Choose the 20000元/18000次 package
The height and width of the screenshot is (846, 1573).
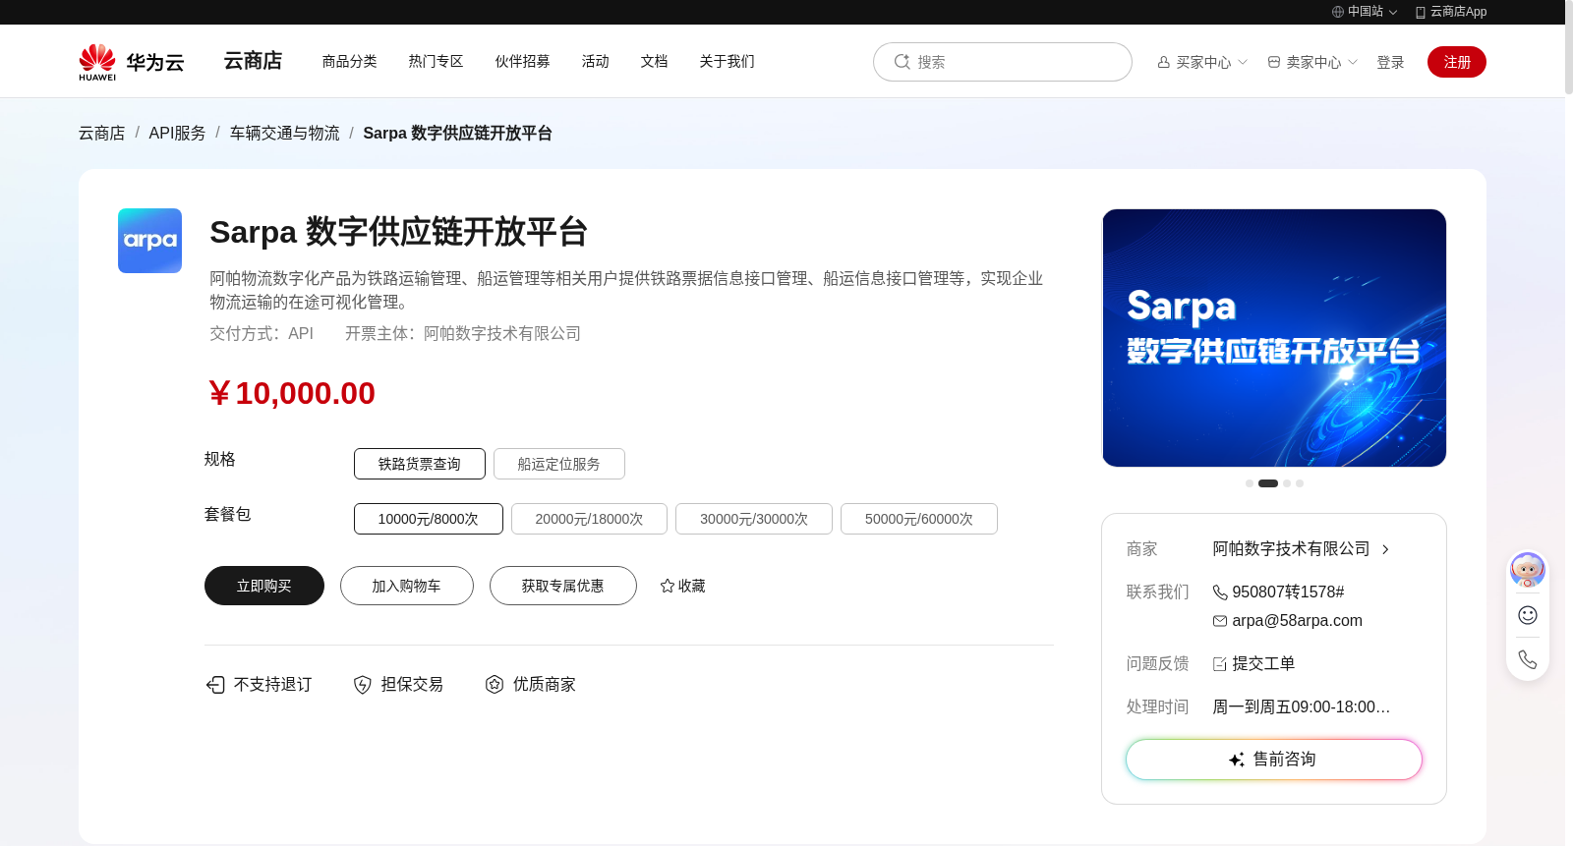coord(590,519)
